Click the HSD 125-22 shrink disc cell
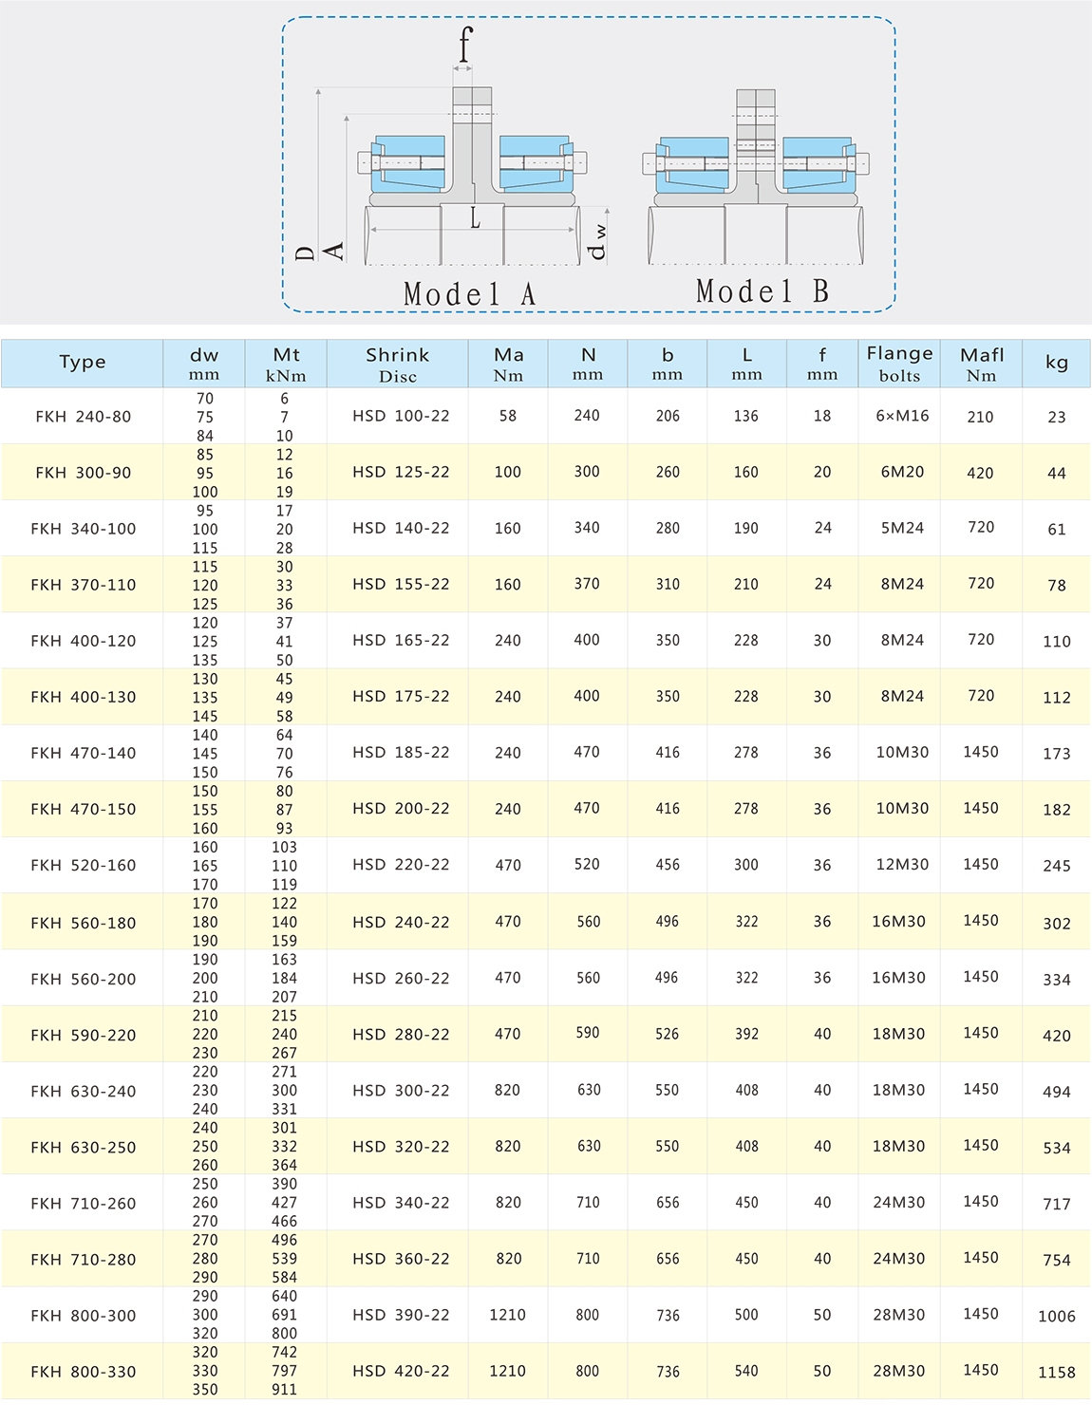 401,472
